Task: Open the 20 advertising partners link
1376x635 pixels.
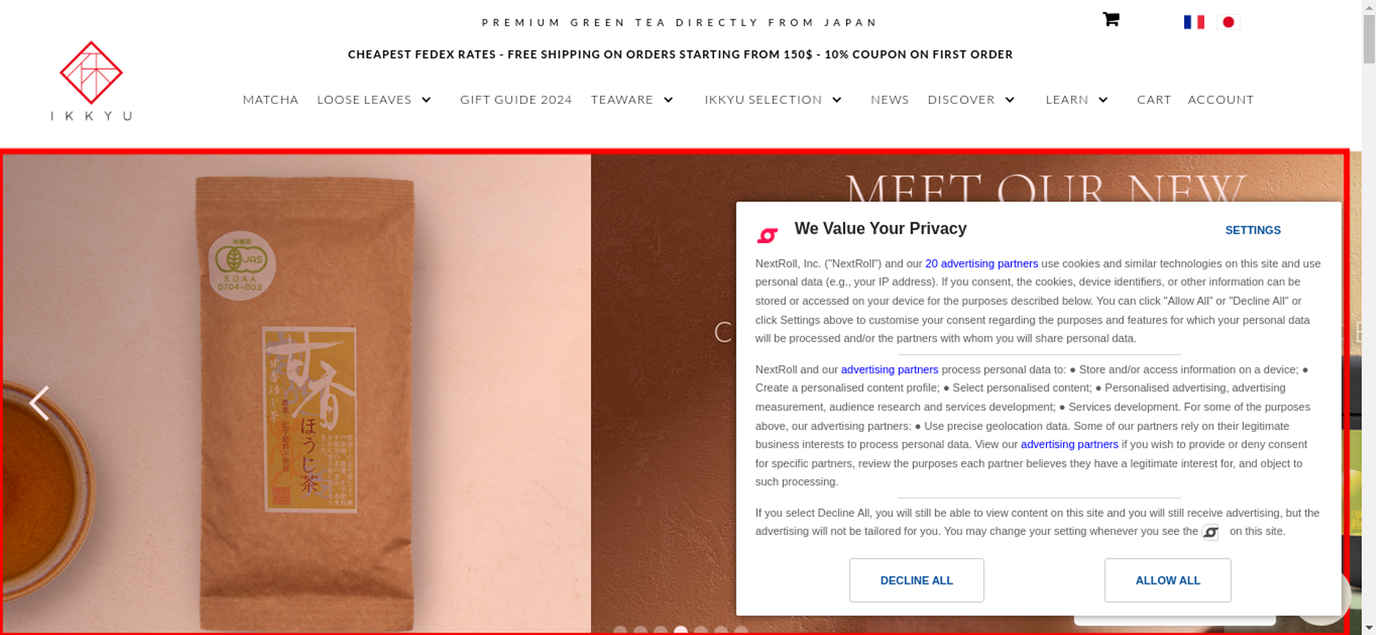Action: 981,263
